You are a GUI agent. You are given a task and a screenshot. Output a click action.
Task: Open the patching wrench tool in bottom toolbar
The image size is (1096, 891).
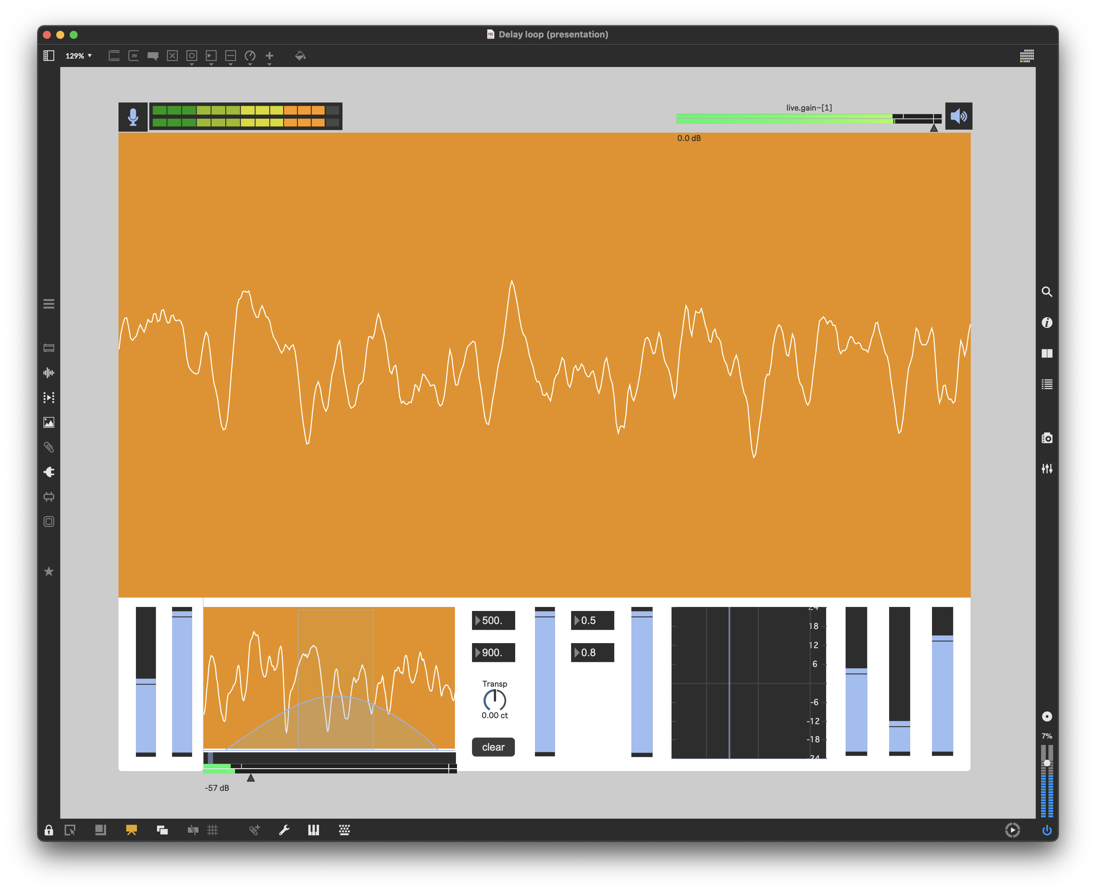285,830
